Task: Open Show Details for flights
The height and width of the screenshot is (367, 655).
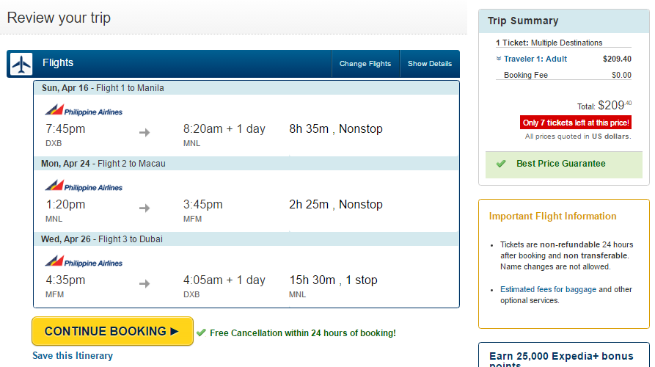Action: click(x=429, y=64)
